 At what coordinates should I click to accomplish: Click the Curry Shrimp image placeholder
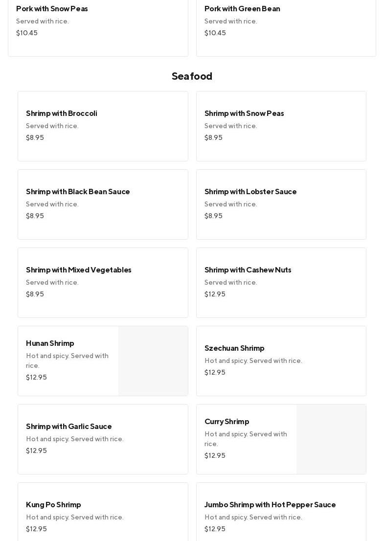pyautogui.click(x=331, y=439)
